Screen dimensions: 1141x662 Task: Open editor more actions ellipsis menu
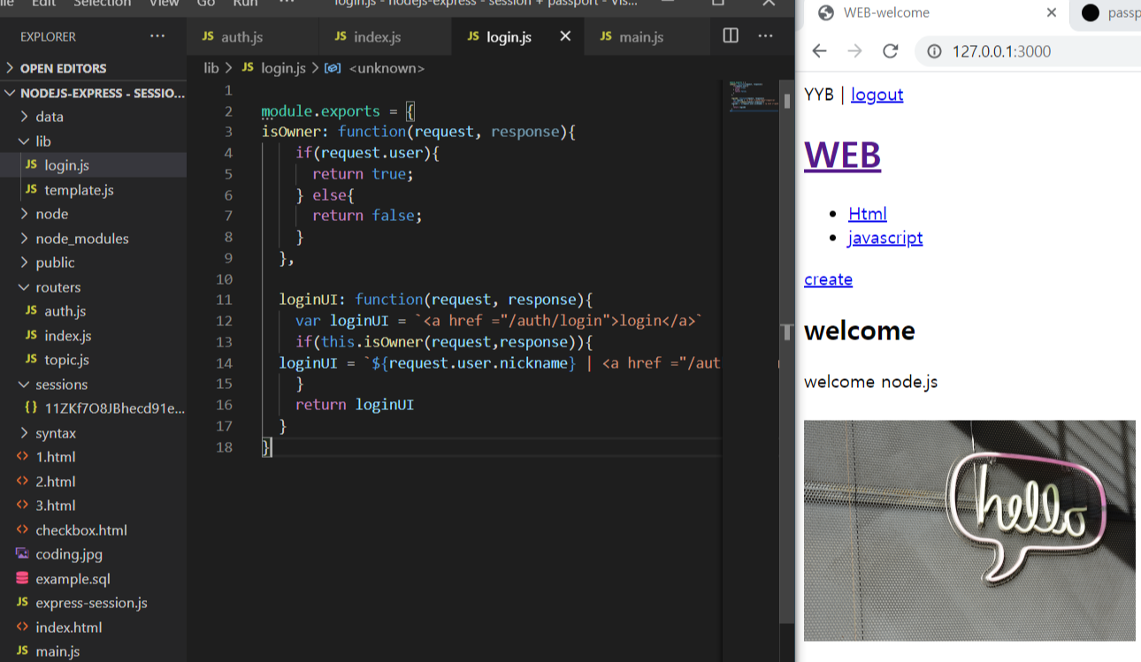pos(766,36)
